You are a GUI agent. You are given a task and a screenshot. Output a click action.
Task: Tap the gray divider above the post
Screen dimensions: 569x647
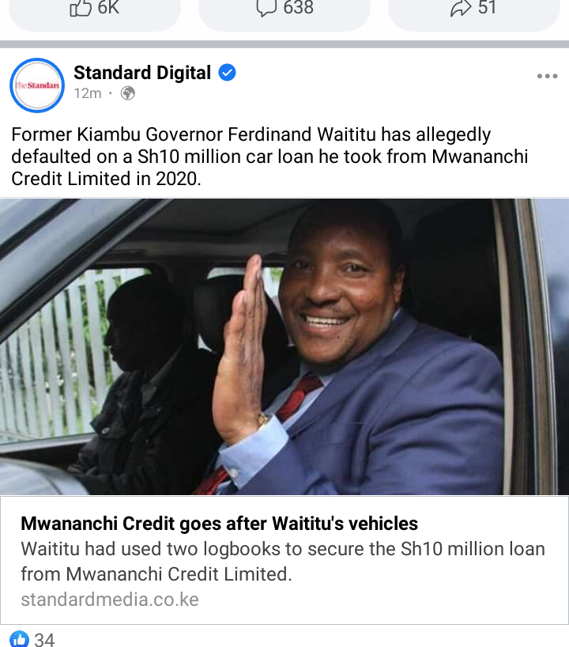[284, 44]
